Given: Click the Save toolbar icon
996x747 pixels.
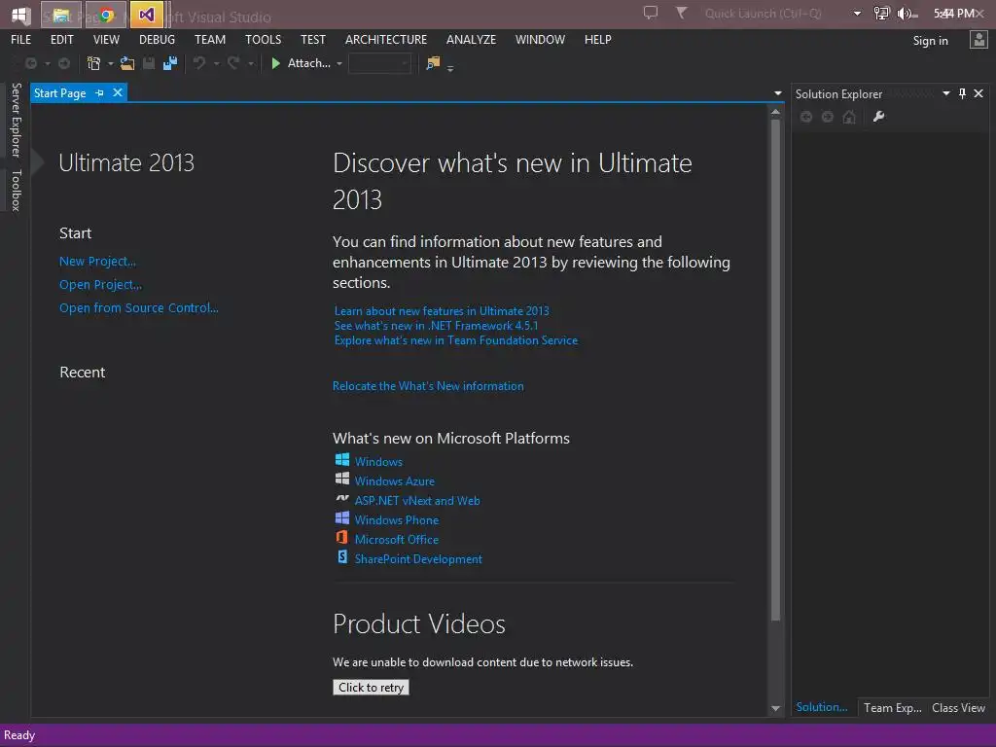Looking at the screenshot, I should click(x=149, y=63).
